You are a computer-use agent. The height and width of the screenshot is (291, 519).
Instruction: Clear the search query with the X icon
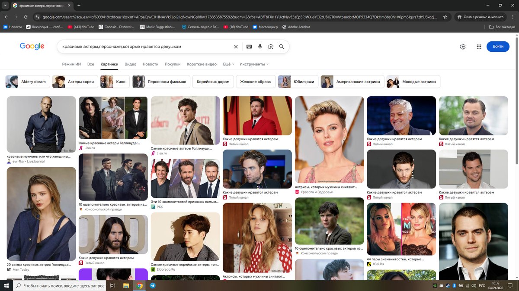[236, 47]
